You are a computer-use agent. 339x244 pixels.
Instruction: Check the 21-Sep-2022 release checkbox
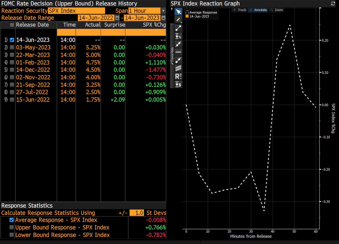point(12,85)
